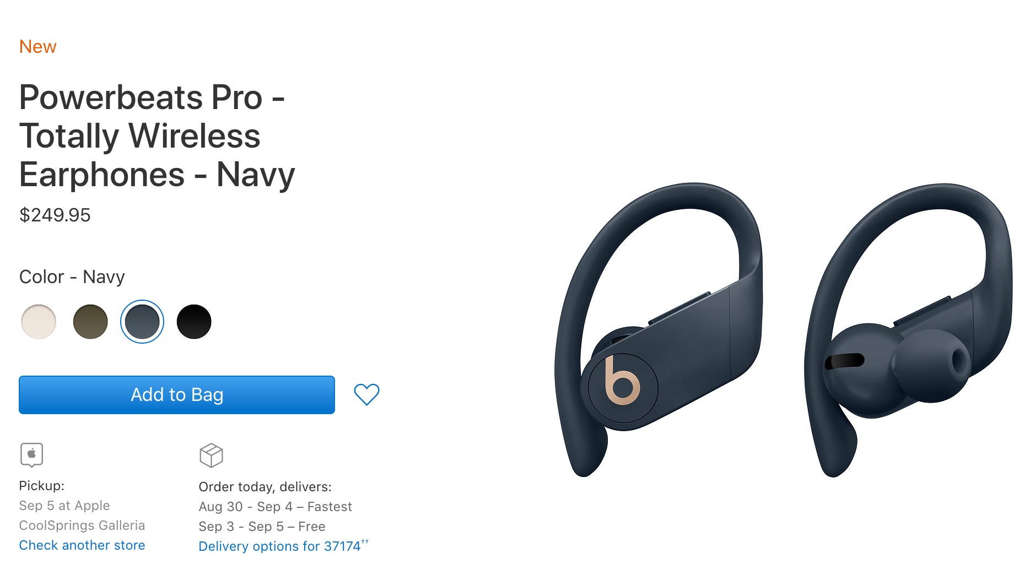The height and width of the screenshot is (575, 1025).
Task: Click the gold Beats 'b' logo
Action: 622,381
